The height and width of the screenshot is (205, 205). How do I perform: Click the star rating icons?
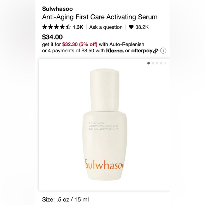(x=56, y=27)
